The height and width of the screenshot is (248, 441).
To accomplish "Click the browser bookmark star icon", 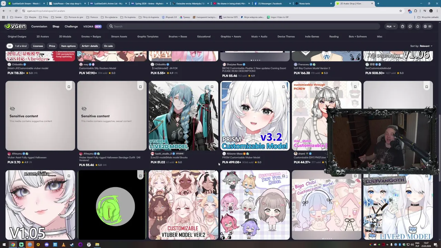I will (400, 11).
